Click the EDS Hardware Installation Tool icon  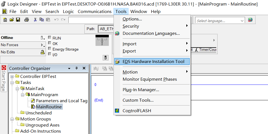point(117,62)
